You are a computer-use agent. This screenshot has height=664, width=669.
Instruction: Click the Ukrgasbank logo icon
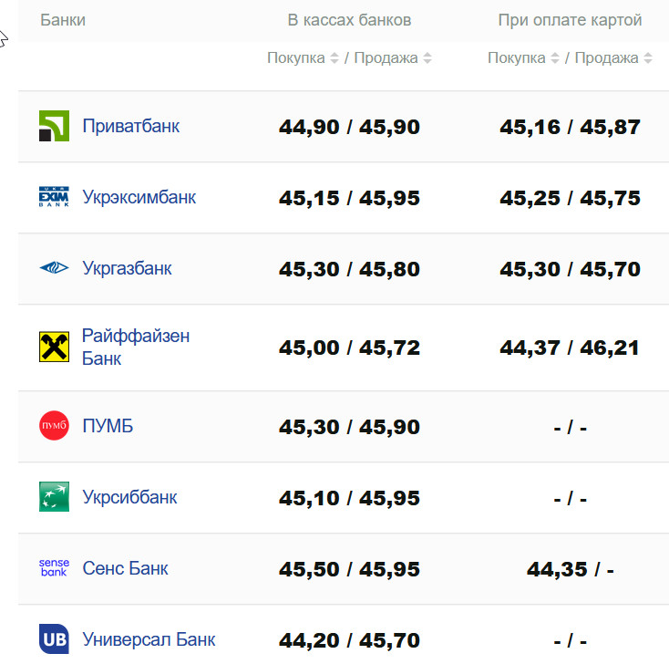point(54,268)
